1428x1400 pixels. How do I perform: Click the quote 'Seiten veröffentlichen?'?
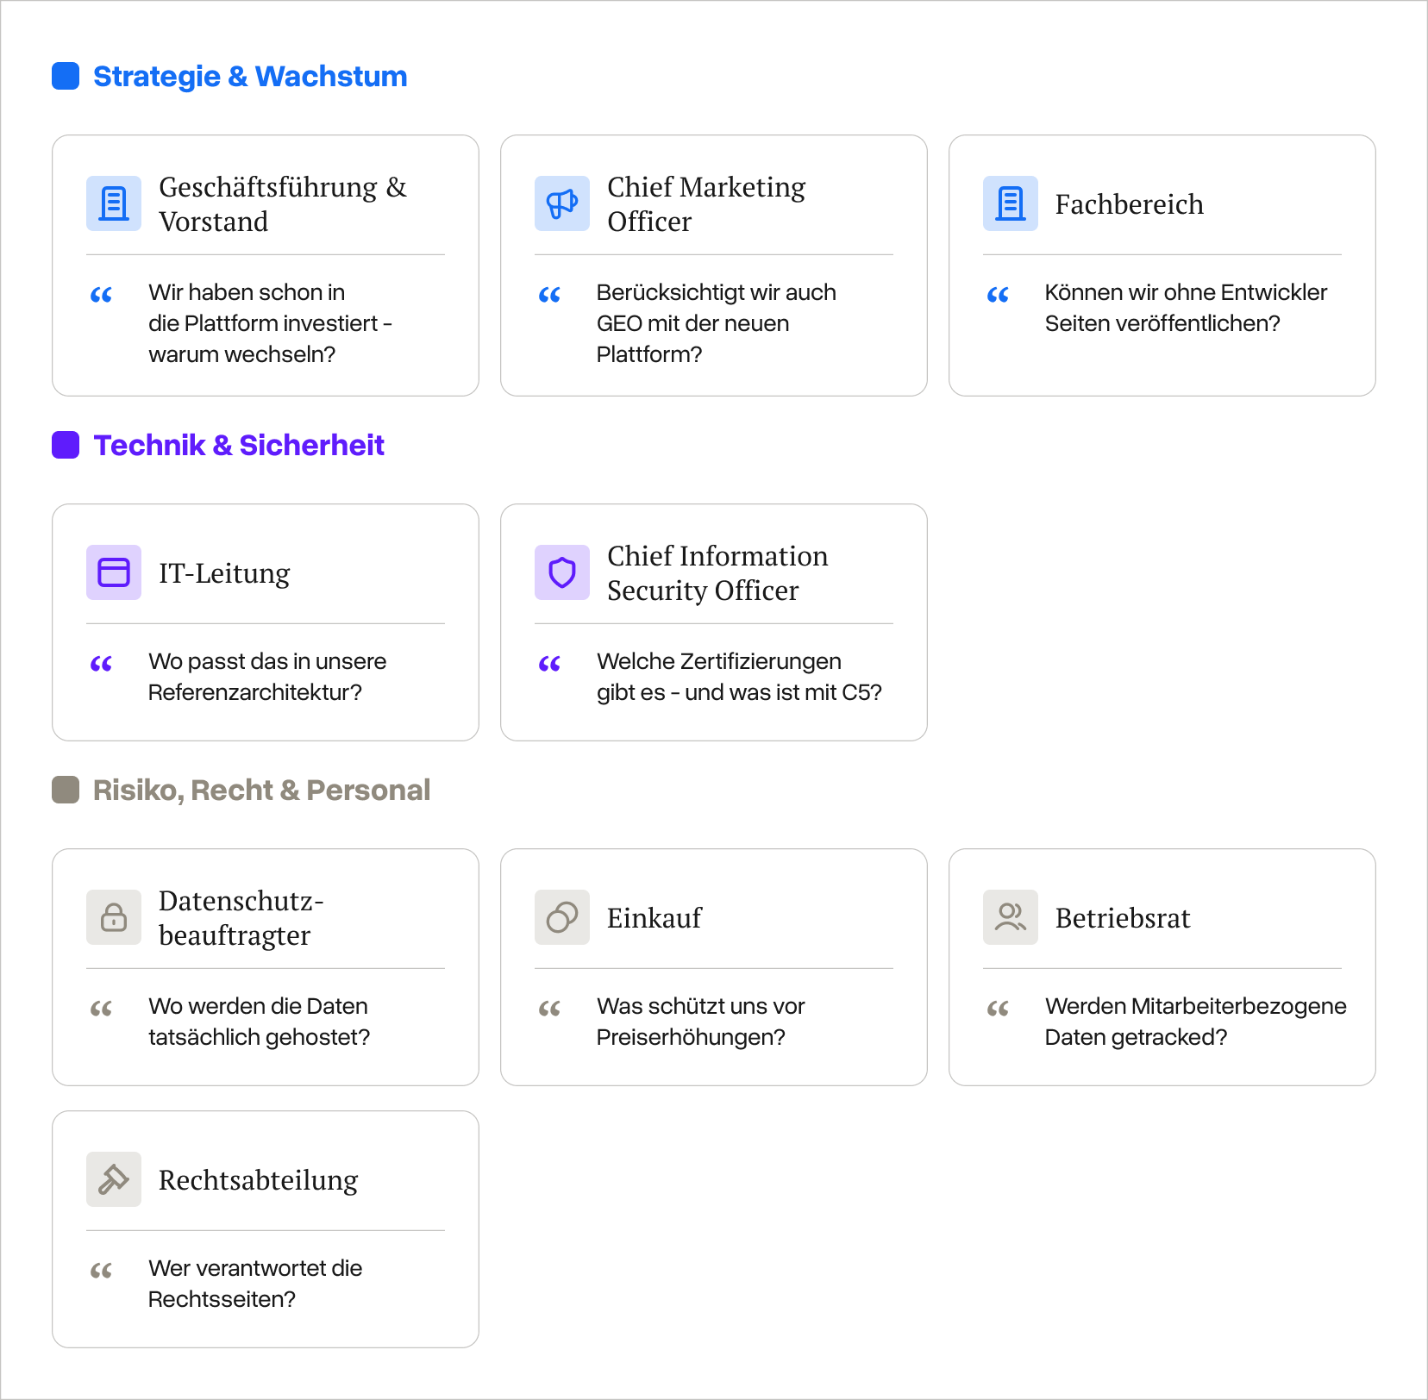pyautogui.click(x=1162, y=323)
